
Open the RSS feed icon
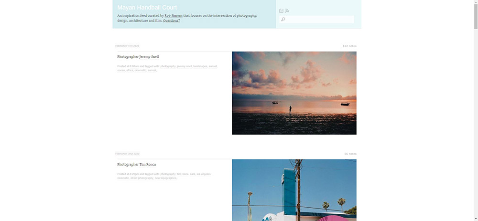point(287,11)
